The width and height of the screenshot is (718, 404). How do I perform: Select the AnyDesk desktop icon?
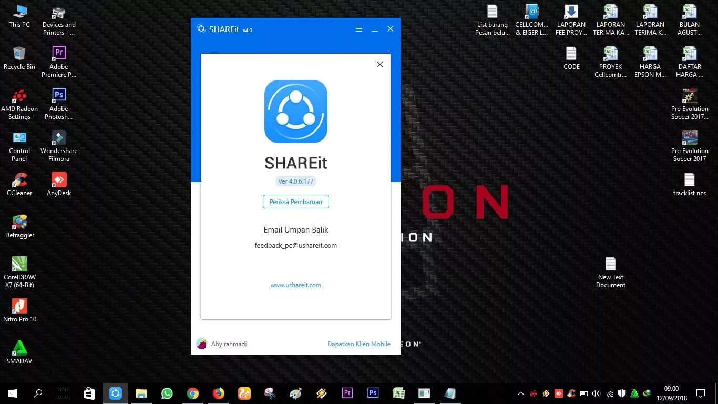(59, 185)
